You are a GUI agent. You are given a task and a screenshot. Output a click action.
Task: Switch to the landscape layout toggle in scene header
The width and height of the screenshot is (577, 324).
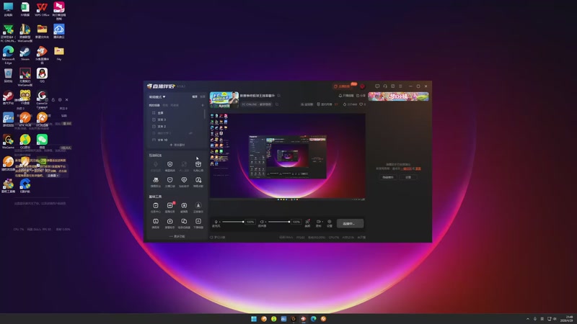[195, 97]
